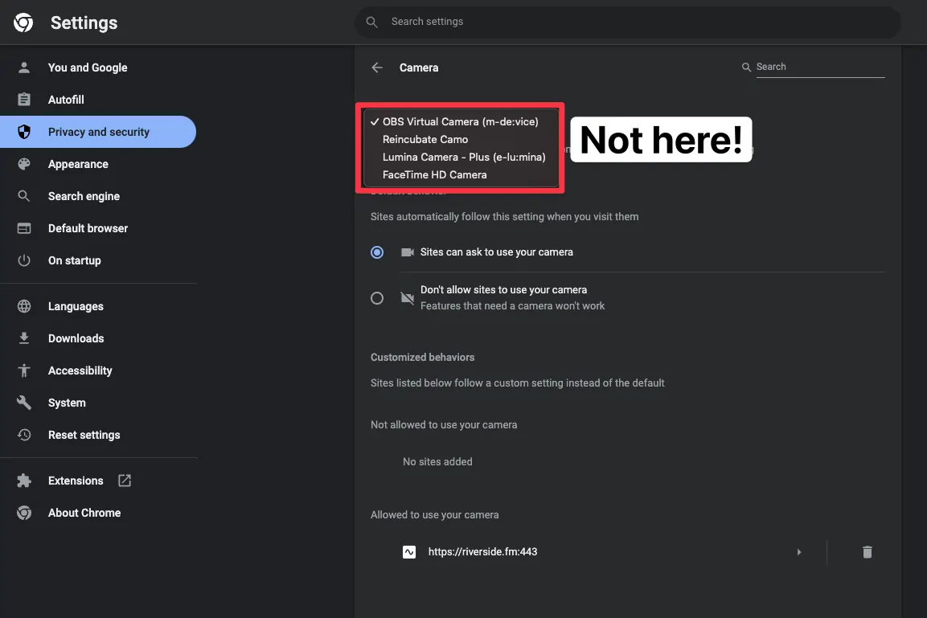Viewport: 927px width, 618px height.
Task: Click the magnifier icon in Search settings bar
Action: click(372, 22)
